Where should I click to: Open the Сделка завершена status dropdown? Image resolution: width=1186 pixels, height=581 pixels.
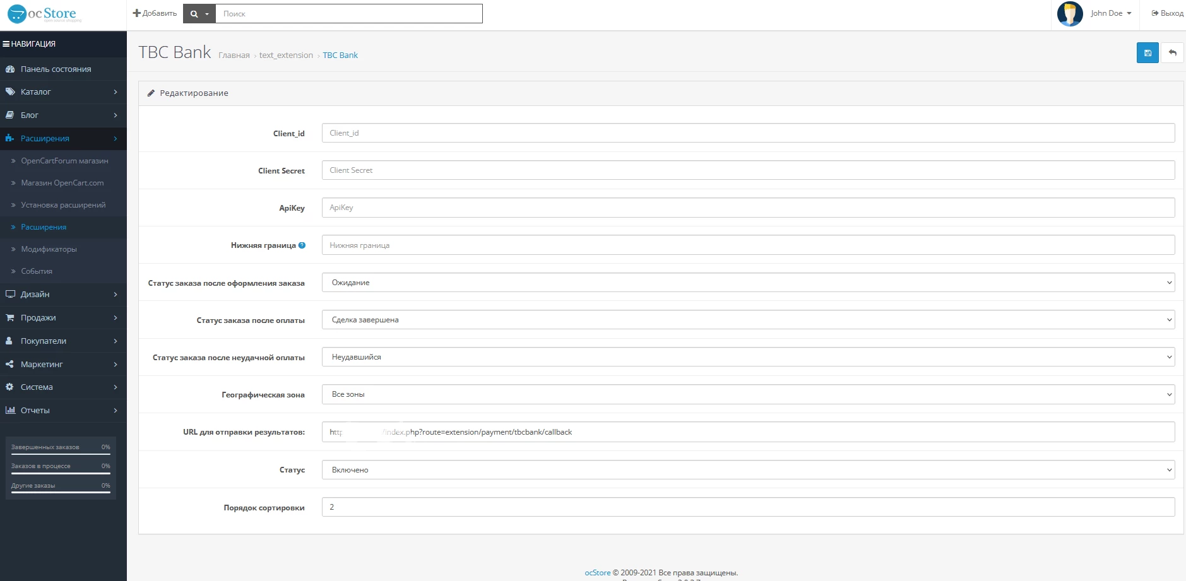pos(748,320)
